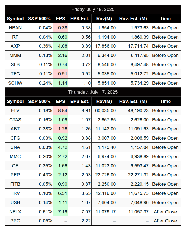Click SLB EPS estimate 0.72
This screenshot has height=226, width=181.
pos(80,64)
